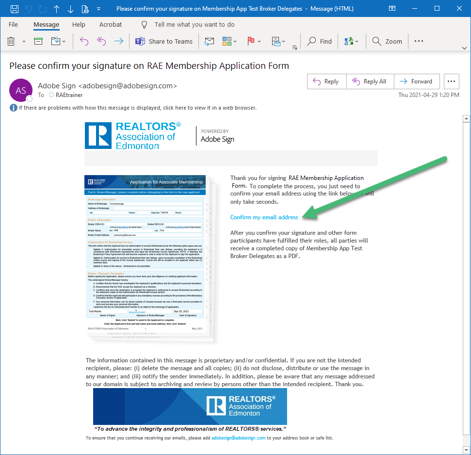Click the scrollbar down arrow
This screenshot has width=471, height=455.
(466, 450)
